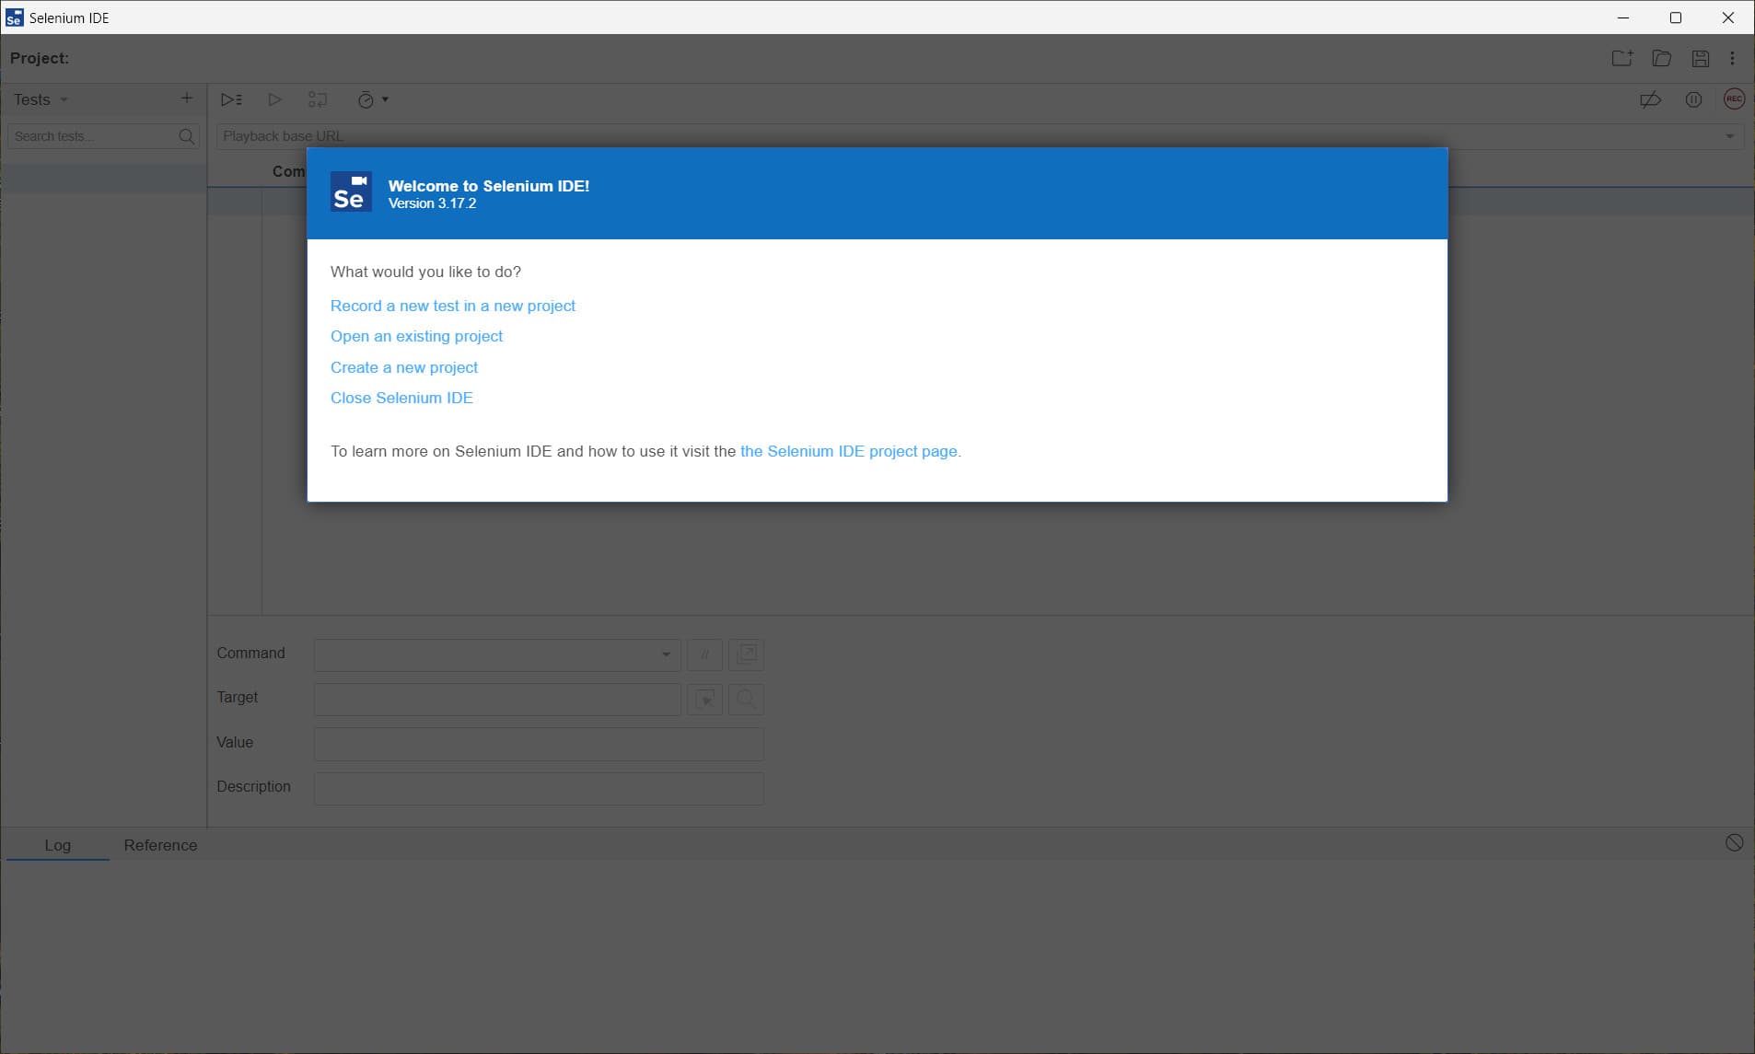Toggle disable breakpoints icon
1755x1054 pixels.
click(x=1650, y=99)
